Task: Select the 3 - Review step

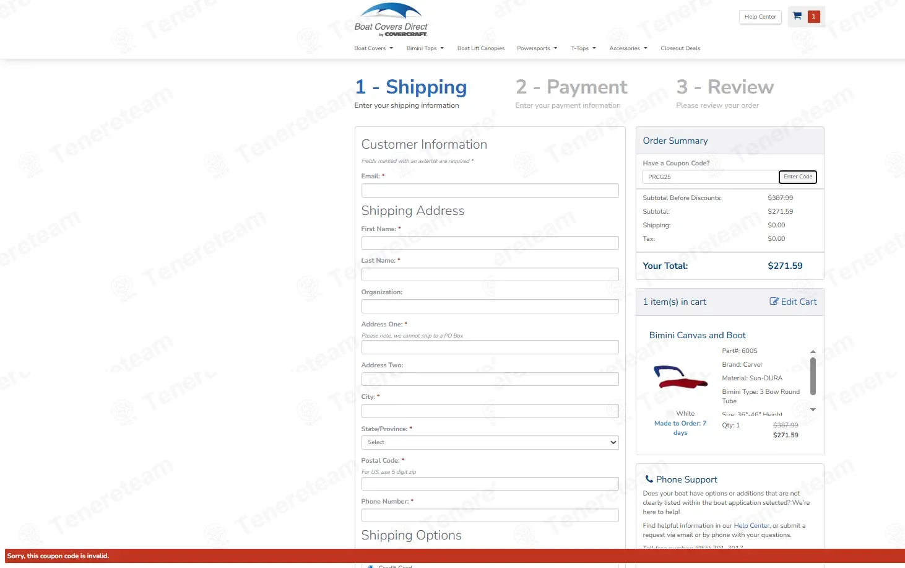Action: pos(725,87)
